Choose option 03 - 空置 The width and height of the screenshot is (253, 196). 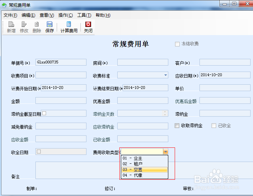tap(145, 169)
